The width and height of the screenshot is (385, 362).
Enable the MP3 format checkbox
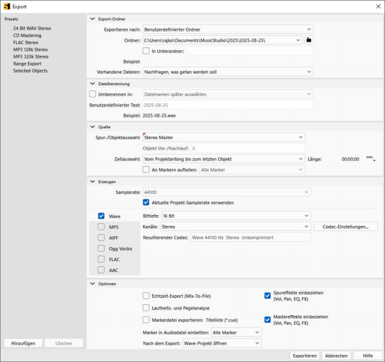(101, 227)
